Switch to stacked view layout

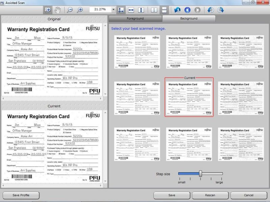164,10
